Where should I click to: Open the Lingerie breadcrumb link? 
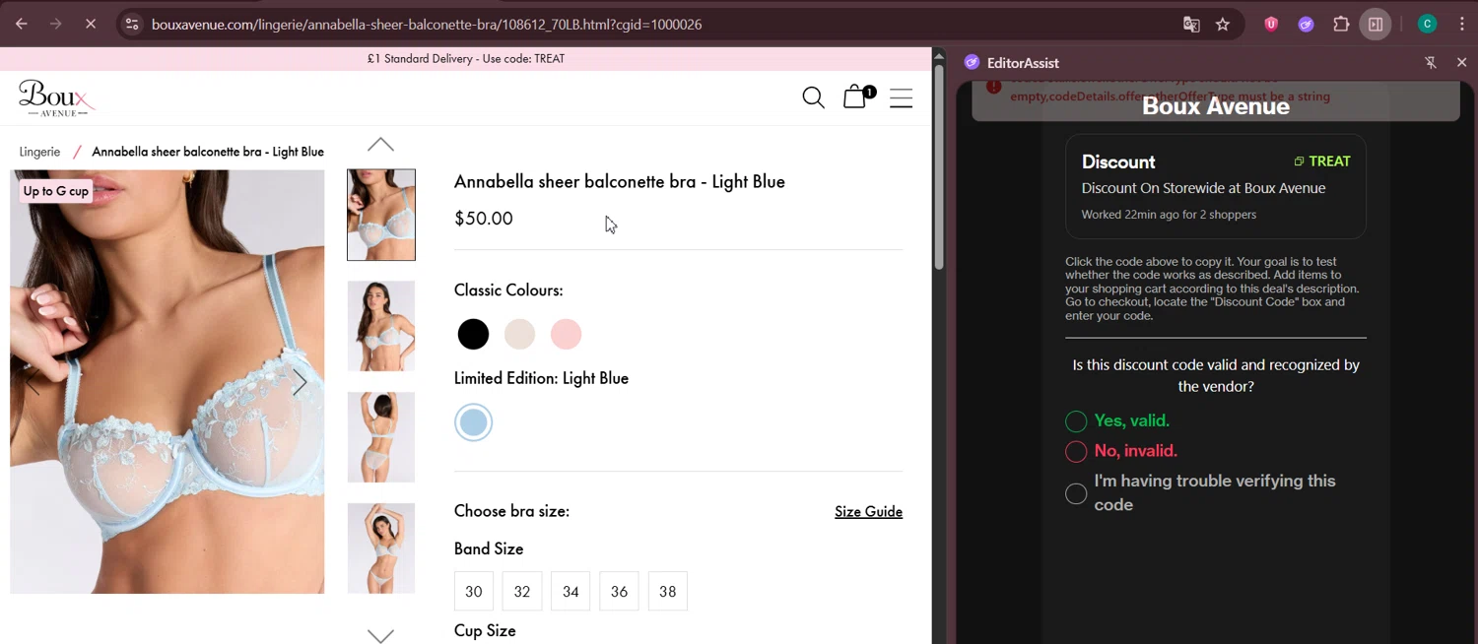39,152
